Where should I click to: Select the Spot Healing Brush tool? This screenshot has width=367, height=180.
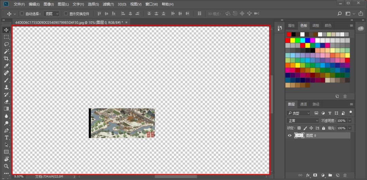coord(6,73)
